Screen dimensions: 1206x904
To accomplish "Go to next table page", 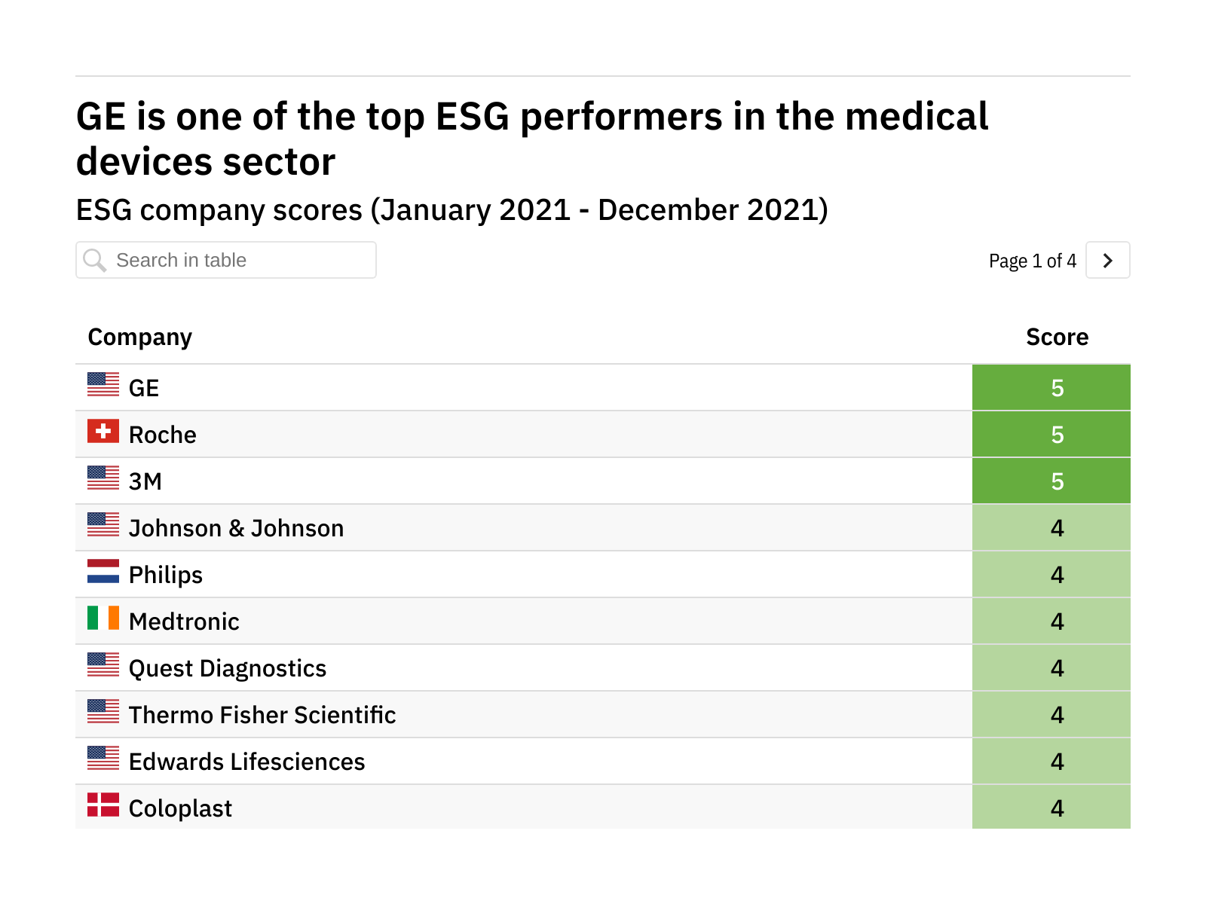I will click(x=1107, y=261).
